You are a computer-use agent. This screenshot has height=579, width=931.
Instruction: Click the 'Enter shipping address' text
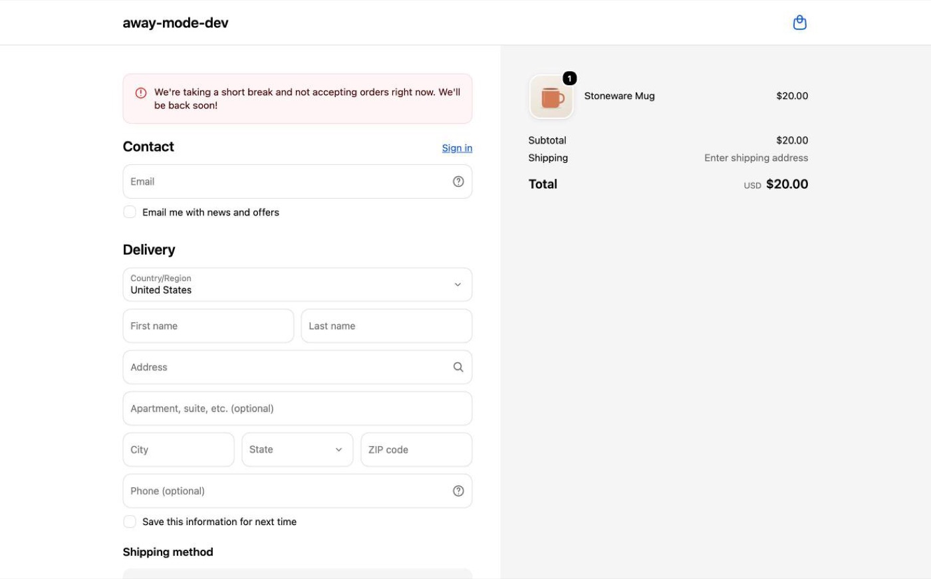tap(756, 158)
